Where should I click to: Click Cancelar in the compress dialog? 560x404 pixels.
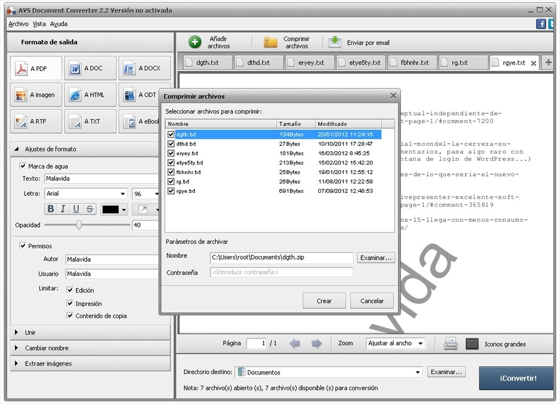(x=372, y=301)
